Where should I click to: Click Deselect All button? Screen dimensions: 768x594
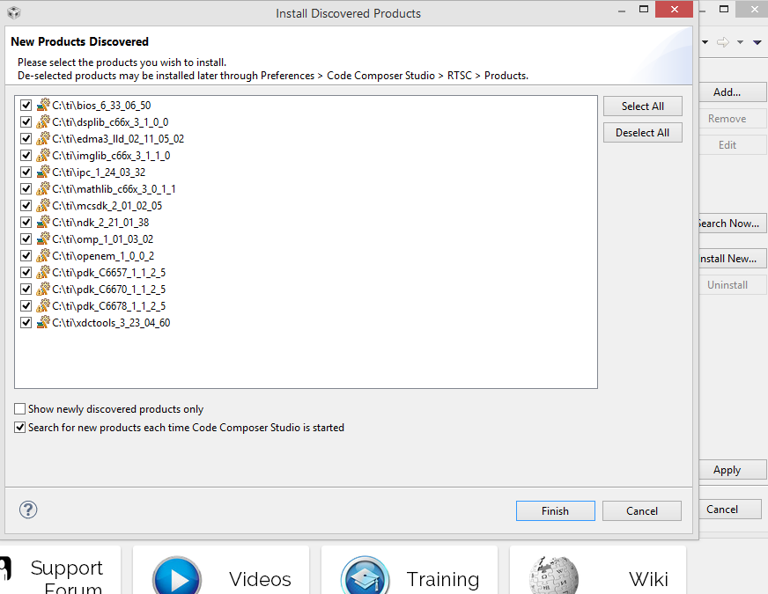coord(643,133)
